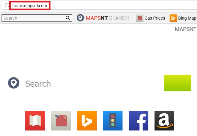Open the orange Bing tile
The width and height of the screenshot is (197, 136).
pos(87,121)
